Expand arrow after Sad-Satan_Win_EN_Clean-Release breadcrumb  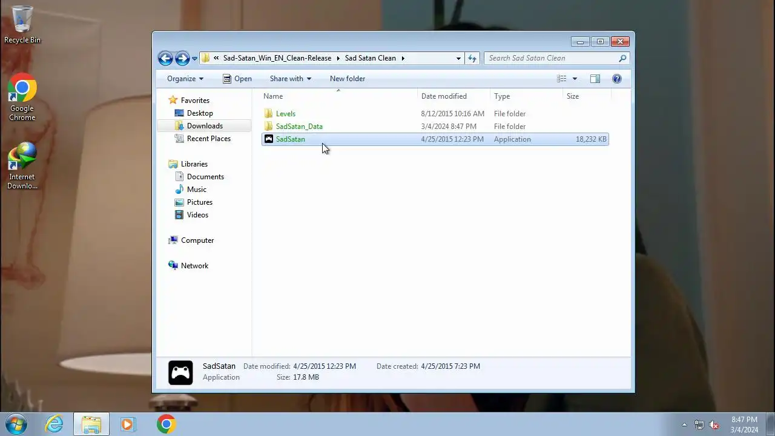(338, 58)
